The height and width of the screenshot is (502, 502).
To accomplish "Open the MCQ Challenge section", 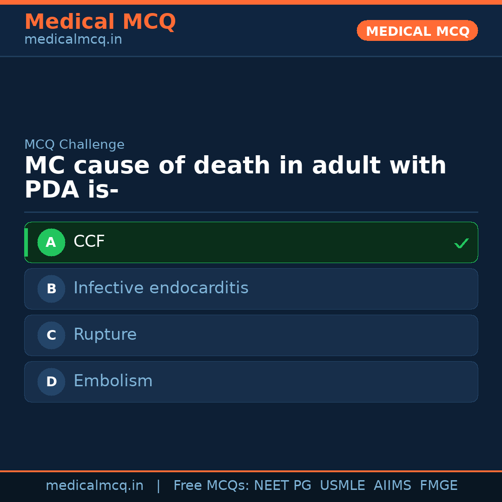I will [x=74, y=145].
